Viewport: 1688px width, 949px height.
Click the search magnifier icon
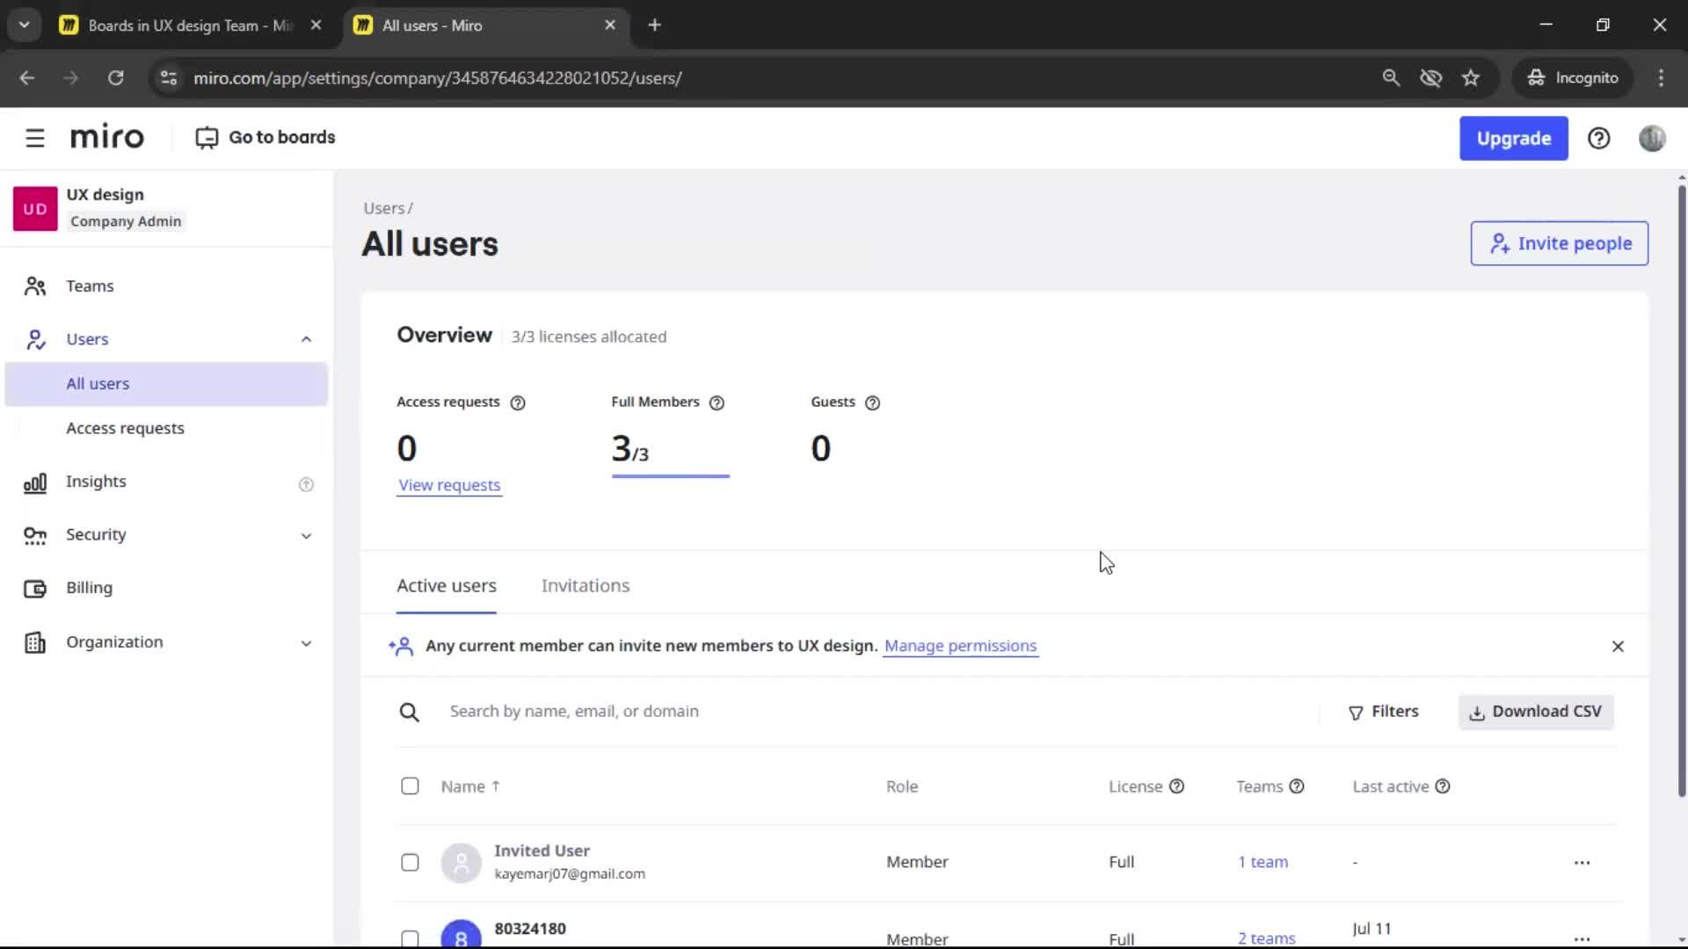click(x=409, y=712)
